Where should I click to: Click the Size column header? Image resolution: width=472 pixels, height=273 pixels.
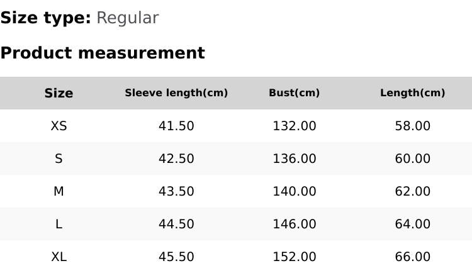pos(59,93)
